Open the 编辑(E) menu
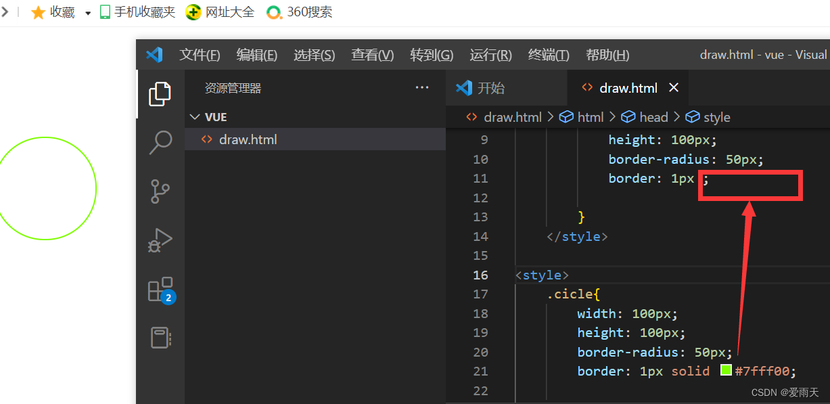The width and height of the screenshot is (830, 404). tap(257, 55)
